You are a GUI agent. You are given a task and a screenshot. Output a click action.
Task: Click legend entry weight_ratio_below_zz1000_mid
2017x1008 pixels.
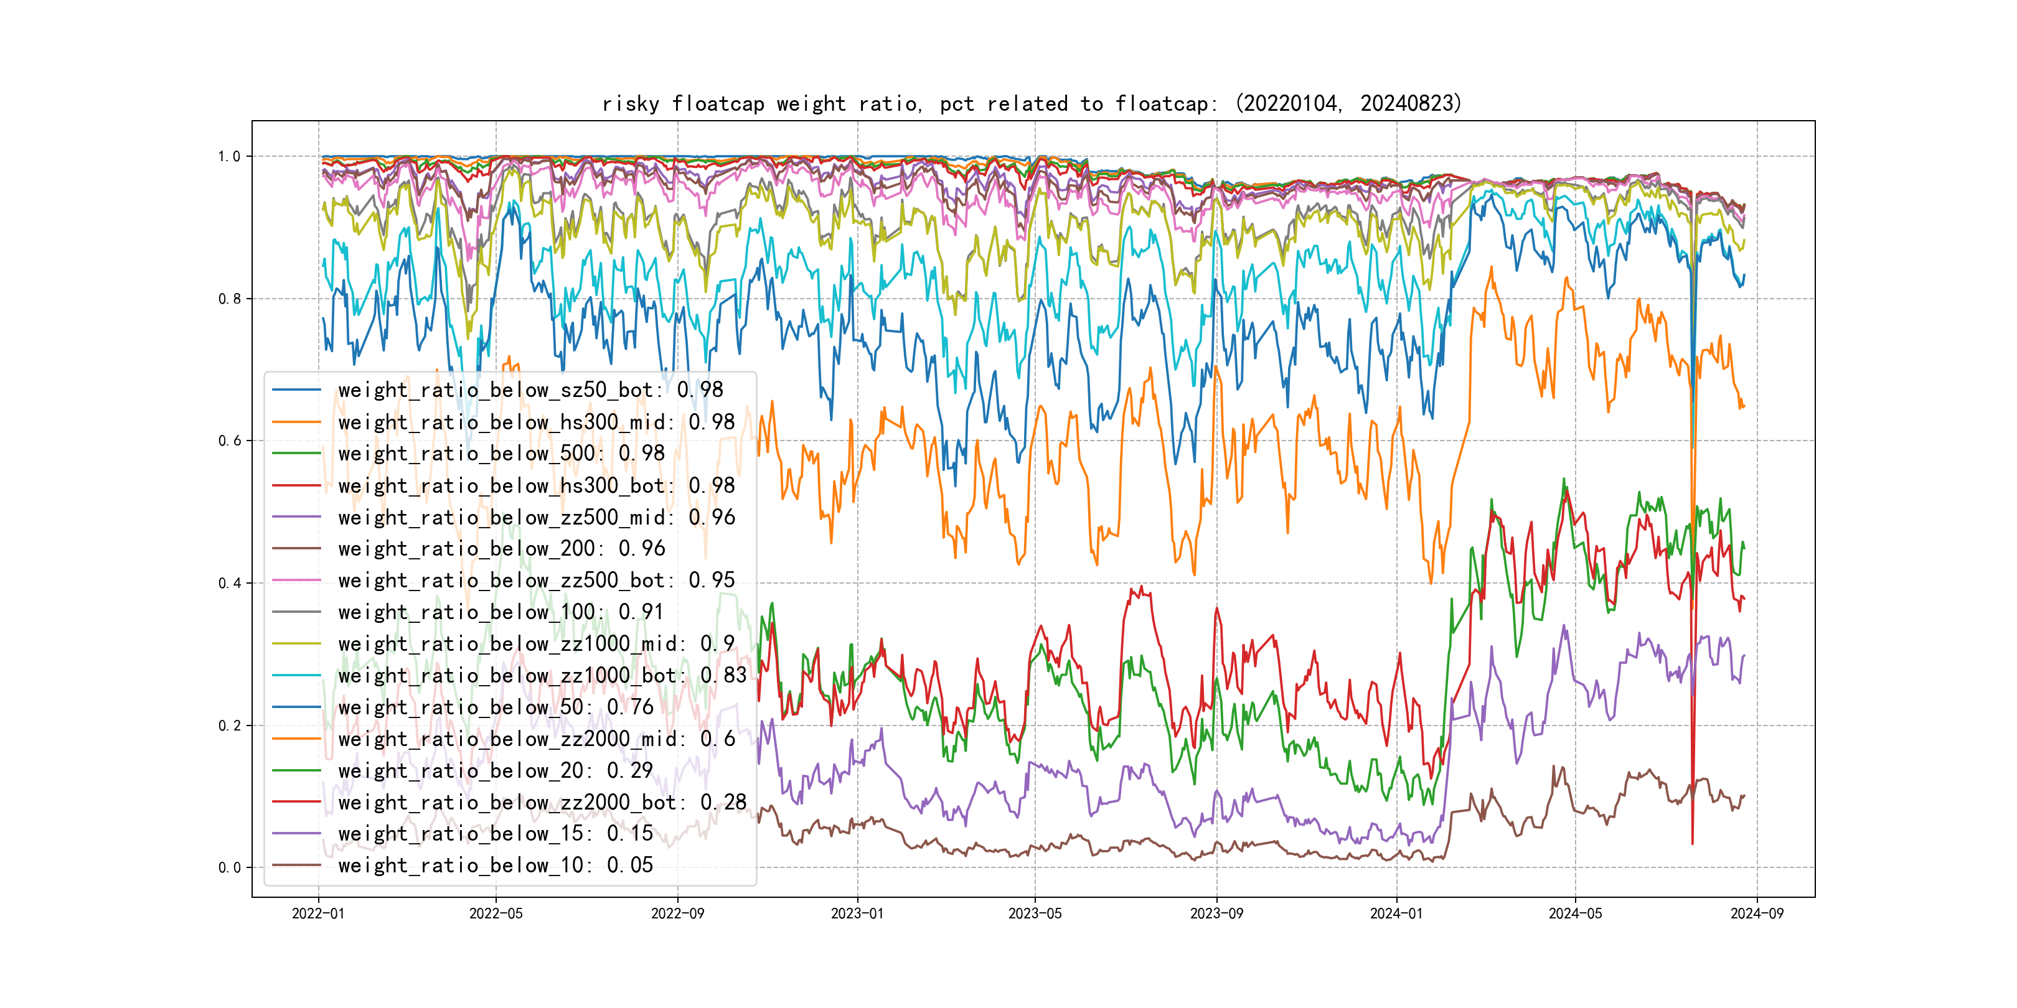[x=535, y=643]
